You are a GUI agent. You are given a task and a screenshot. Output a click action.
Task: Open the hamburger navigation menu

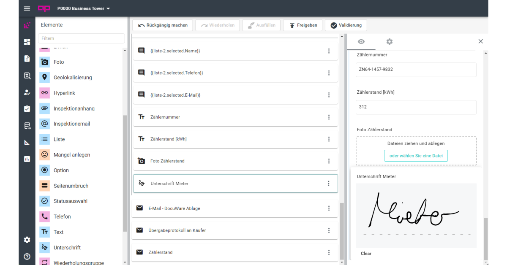[x=27, y=8]
